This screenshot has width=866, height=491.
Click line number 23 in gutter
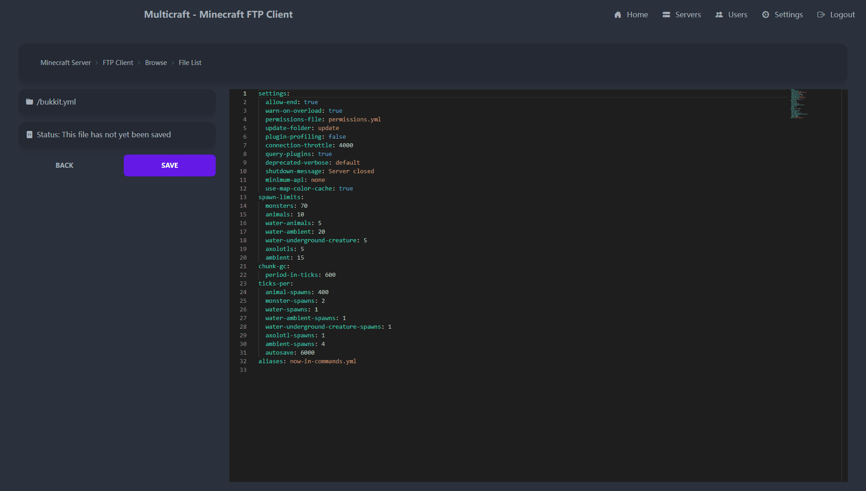pyautogui.click(x=243, y=284)
